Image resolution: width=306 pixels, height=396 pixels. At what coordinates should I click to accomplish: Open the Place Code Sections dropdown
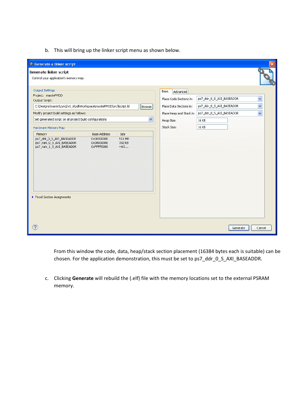260,99
